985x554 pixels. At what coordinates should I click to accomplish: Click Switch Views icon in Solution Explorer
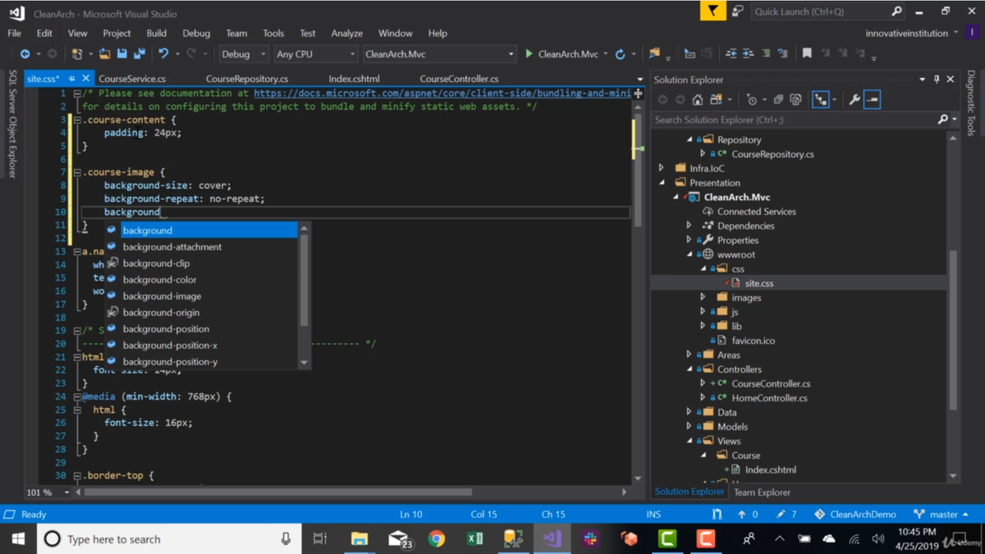(x=717, y=99)
